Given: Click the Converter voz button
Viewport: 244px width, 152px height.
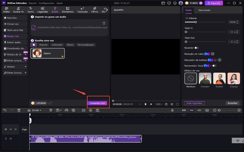Looking at the screenshot, I should tap(97, 103).
